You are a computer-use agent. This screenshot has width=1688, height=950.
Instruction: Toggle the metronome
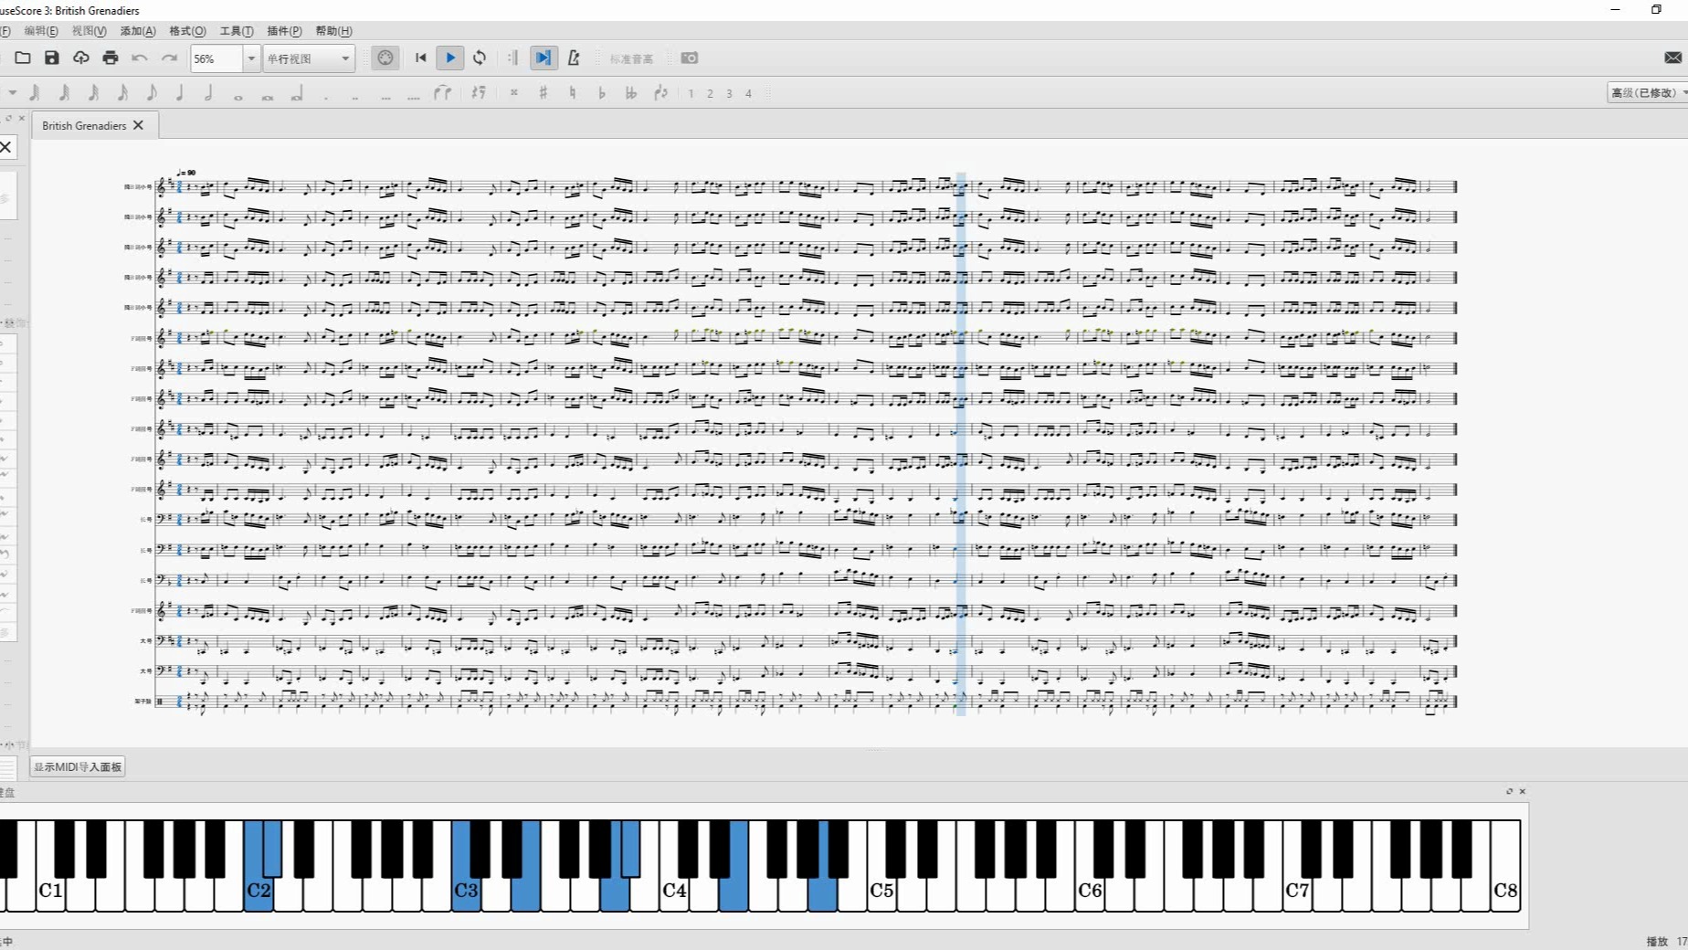click(x=574, y=58)
